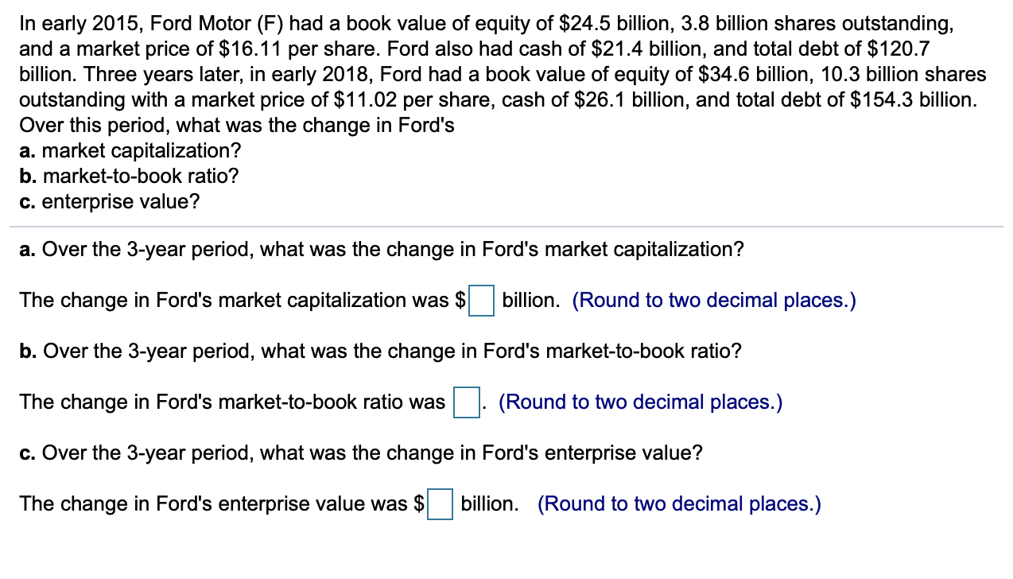Click the horizontal divider line below the problem
This screenshot has width=1013, height=579.
coord(507,227)
